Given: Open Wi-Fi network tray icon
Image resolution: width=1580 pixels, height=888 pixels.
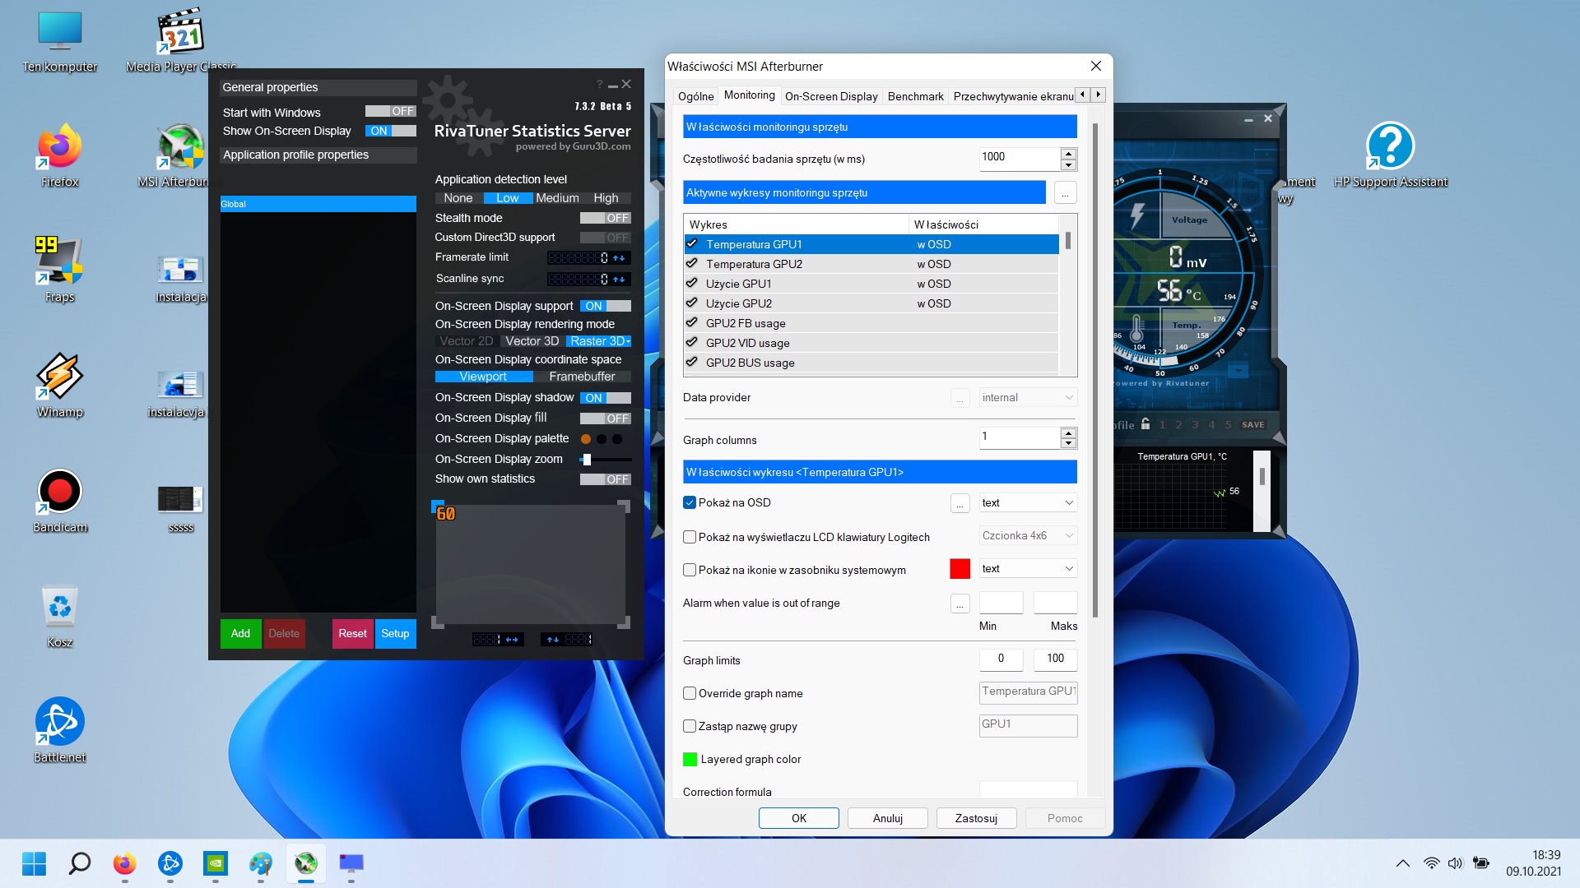Looking at the screenshot, I should point(1432,863).
